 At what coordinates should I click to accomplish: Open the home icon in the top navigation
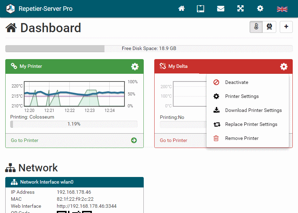click(182, 8)
